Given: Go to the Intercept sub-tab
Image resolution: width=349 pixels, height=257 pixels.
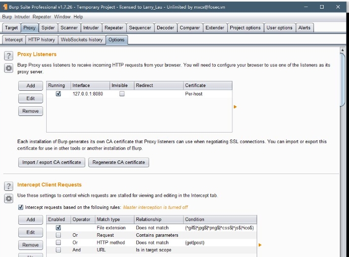Looking at the screenshot, I should [14, 40].
